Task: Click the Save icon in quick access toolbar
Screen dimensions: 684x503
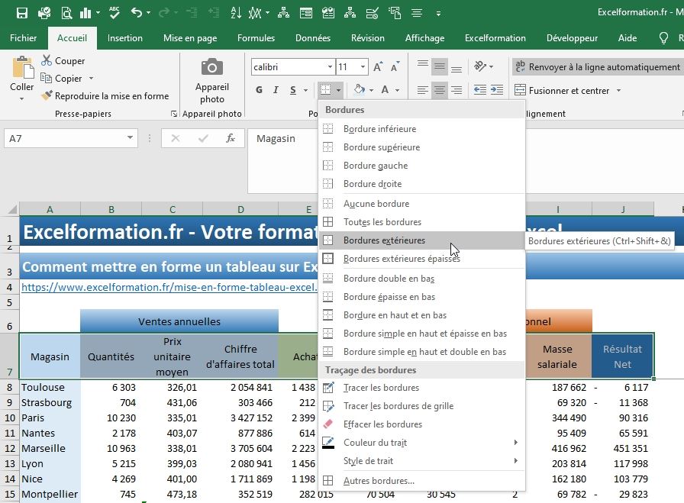Action: click(22, 13)
